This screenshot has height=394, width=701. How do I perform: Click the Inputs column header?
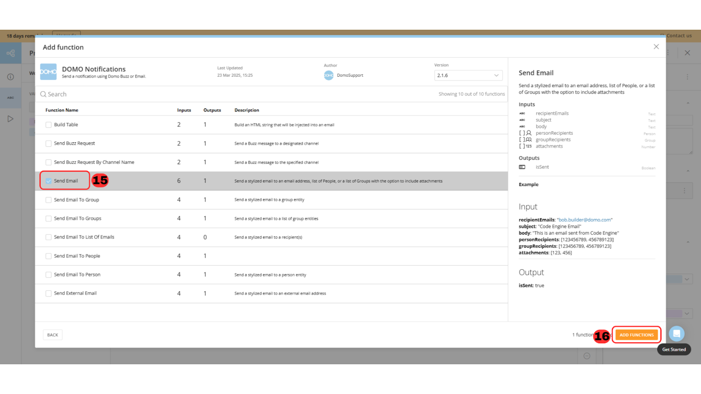click(x=184, y=110)
